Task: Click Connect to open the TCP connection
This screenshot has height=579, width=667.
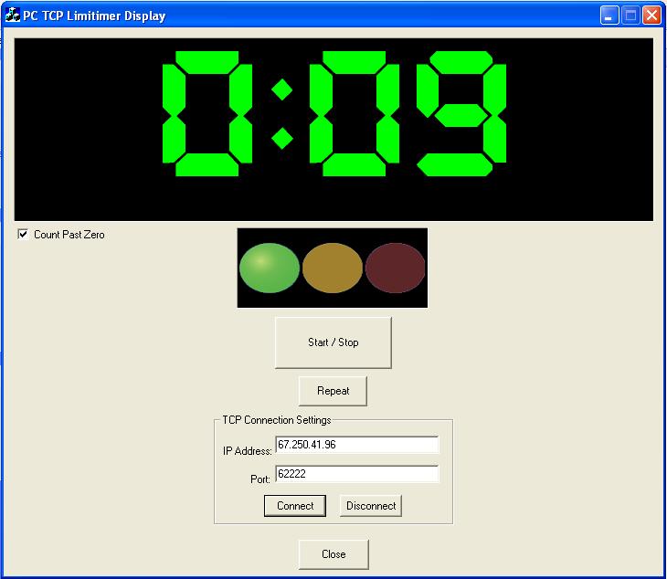Action: 295,506
